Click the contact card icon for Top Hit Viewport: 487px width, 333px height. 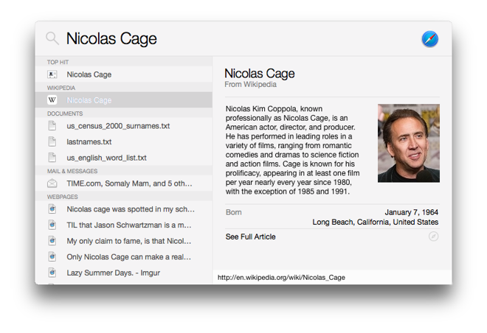52,74
